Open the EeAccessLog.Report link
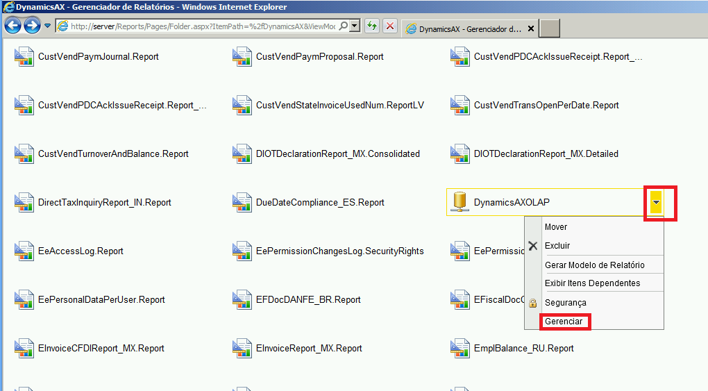Image resolution: width=708 pixels, height=391 pixels. pos(81,251)
